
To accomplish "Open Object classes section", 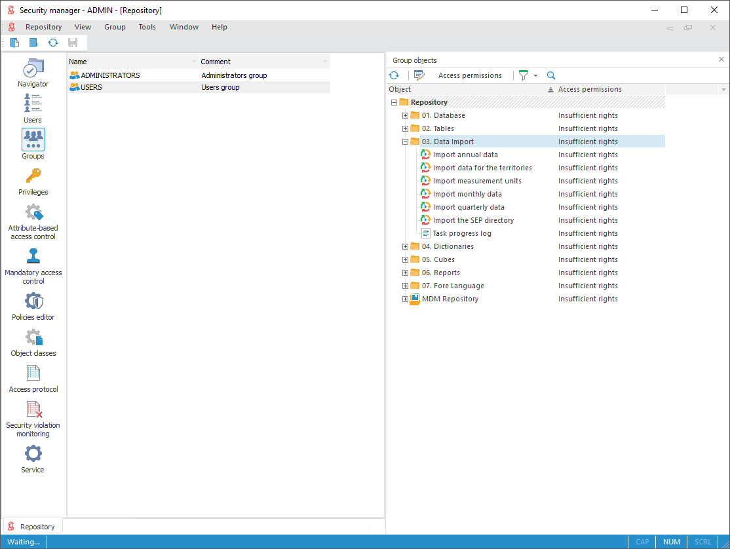I will click(33, 343).
